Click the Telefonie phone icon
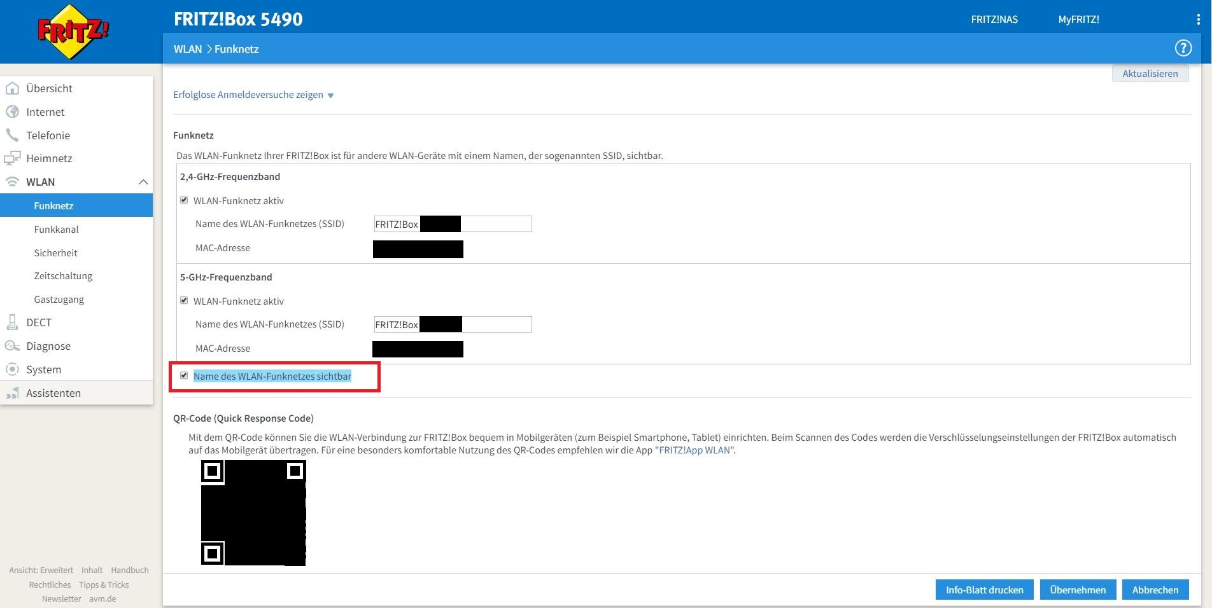This screenshot has width=1212, height=608. click(x=12, y=135)
